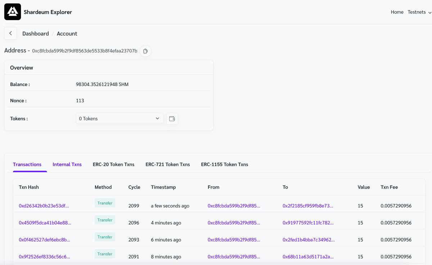Image resolution: width=432 pixels, height=265 pixels.
Task: Expand the chevron on the Tokens selector
Action: coord(157,118)
